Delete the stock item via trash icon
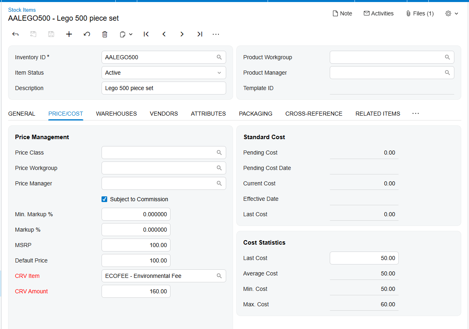 105,34
